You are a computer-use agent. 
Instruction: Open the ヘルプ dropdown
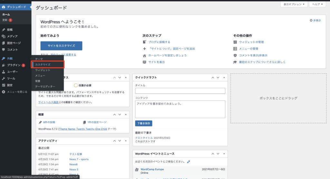click(317, 4)
